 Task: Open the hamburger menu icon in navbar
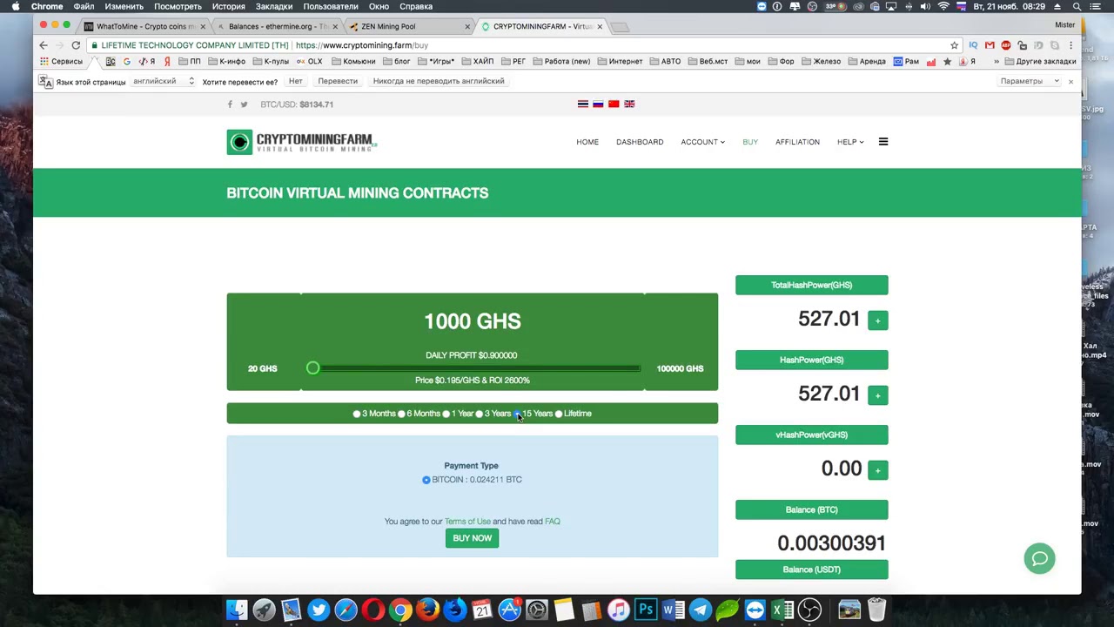pyautogui.click(x=883, y=142)
